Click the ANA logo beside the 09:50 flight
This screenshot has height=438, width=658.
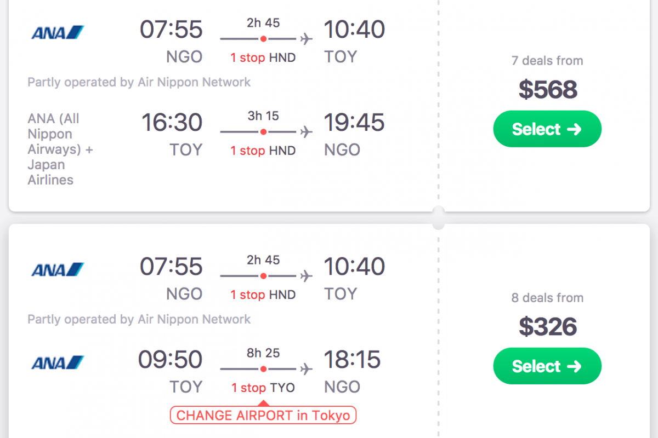coord(58,362)
